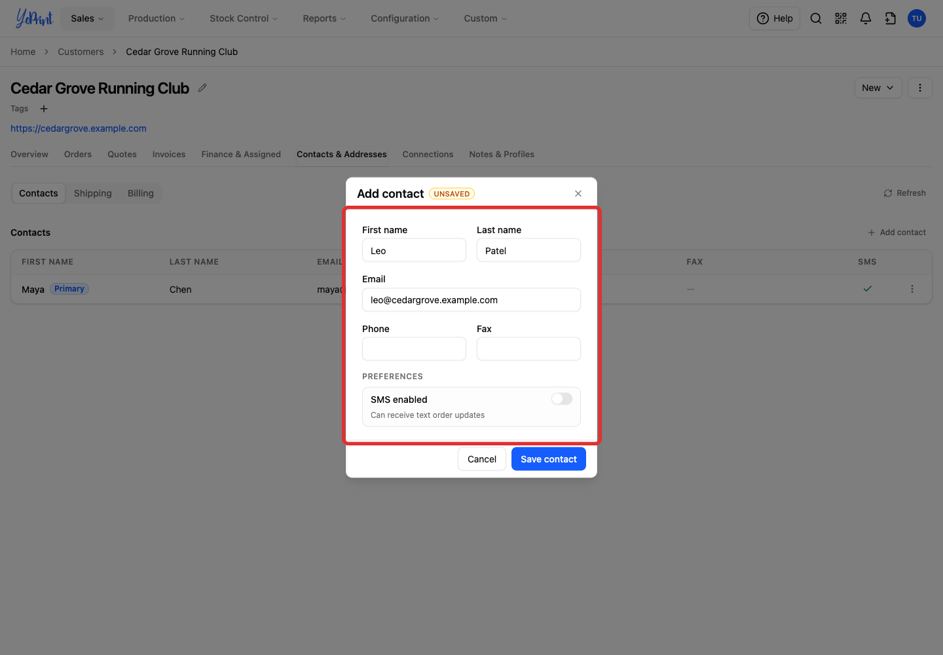This screenshot has width=943, height=655.
Task: Go to Customers breadcrumb
Action: click(x=81, y=52)
